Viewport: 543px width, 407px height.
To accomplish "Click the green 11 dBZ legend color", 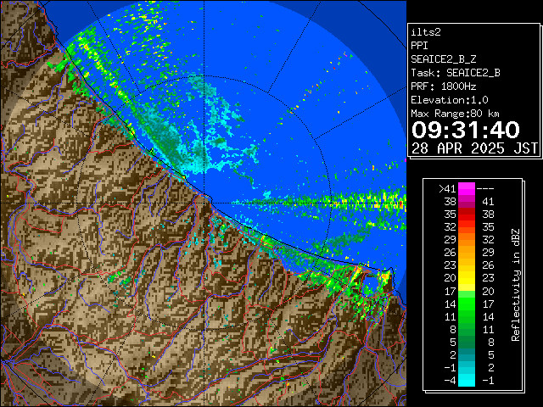I will [467, 316].
